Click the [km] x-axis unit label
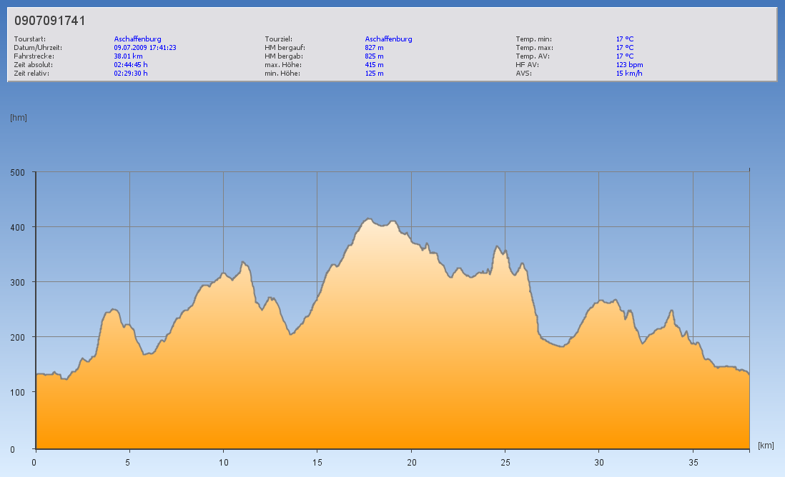 pyautogui.click(x=766, y=446)
